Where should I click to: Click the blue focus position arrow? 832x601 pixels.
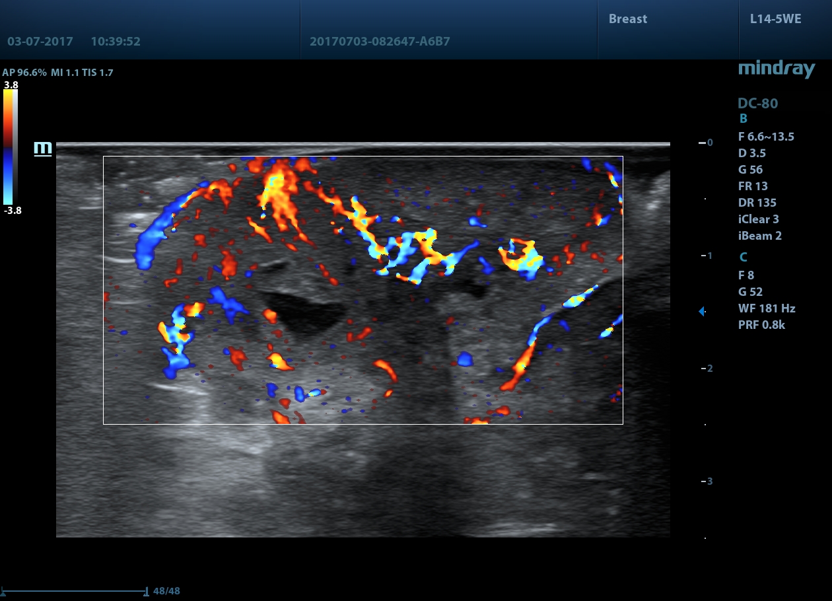point(701,311)
